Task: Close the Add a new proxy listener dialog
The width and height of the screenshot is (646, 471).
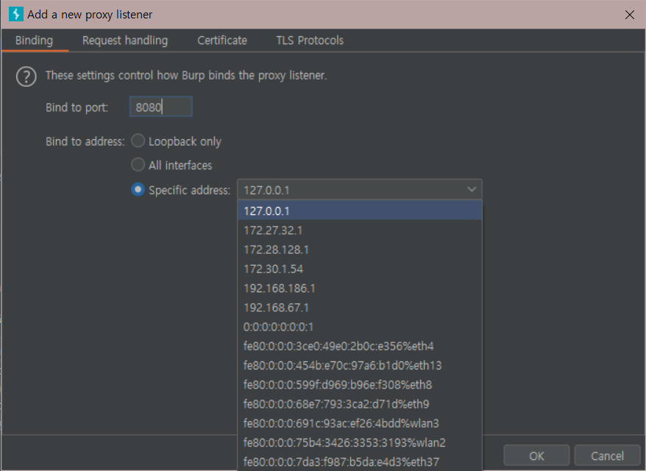Action: [629, 15]
